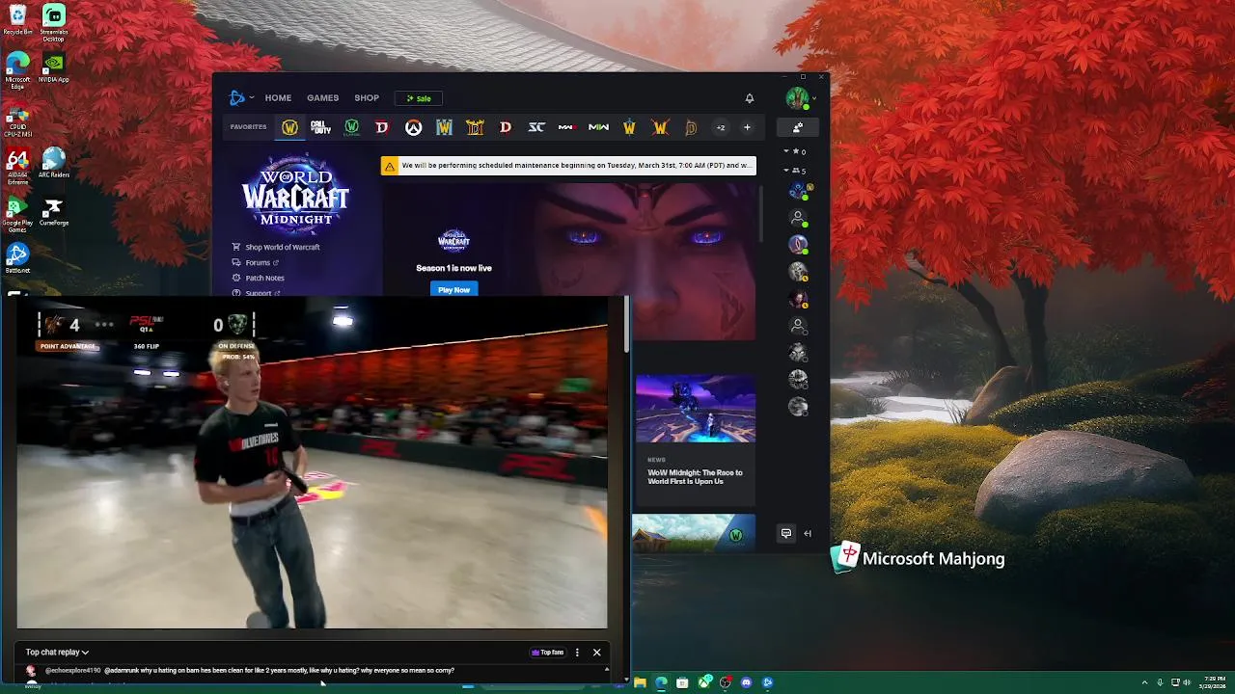Image resolution: width=1235 pixels, height=694 pixels.
Task: Open Battle.net notifications bell
Action: (749, 97)
